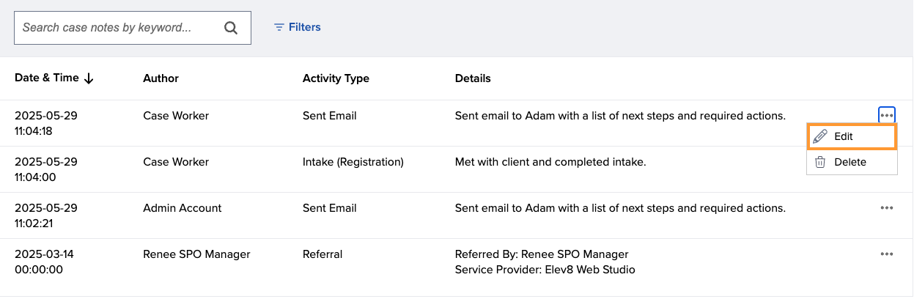Click the Date & Time column header

[x=47, y=78]
